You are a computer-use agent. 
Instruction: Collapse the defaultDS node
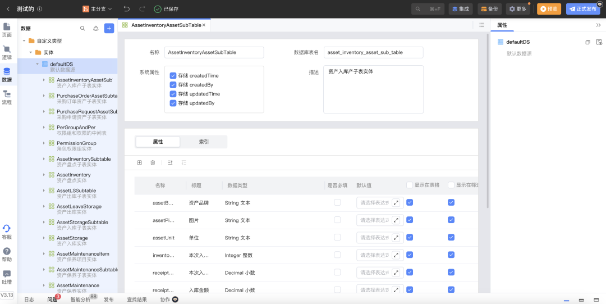tap(38, 64)
